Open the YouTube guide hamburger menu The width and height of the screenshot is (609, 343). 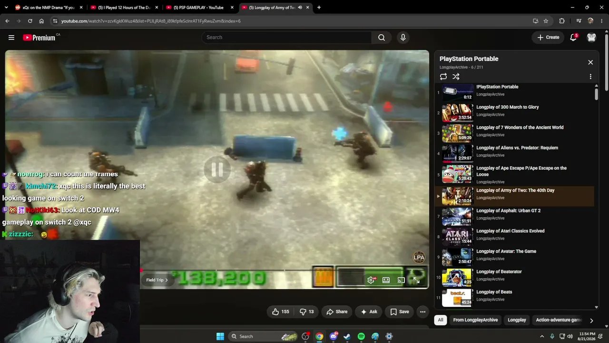pyautogui.click(x=11, y=38)
